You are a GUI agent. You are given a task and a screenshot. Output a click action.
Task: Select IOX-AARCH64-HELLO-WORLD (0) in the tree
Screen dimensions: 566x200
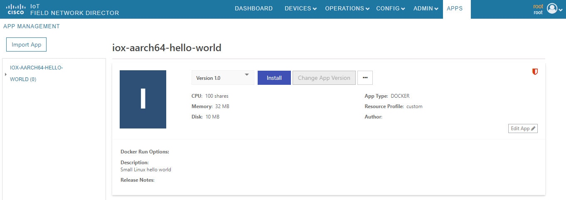37,73
